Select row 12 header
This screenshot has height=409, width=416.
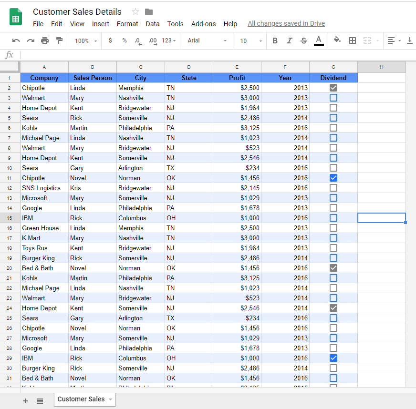coord(10,188)
